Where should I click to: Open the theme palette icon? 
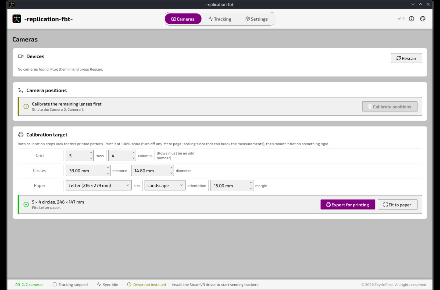(x=423, y=19)
